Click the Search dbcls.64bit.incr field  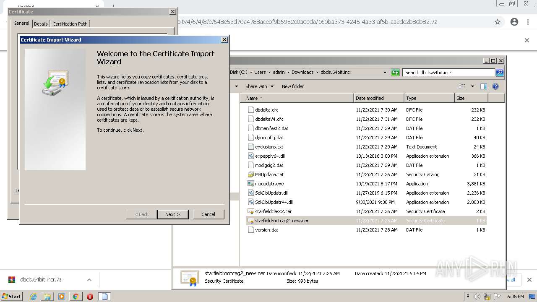tap(448, 73)
